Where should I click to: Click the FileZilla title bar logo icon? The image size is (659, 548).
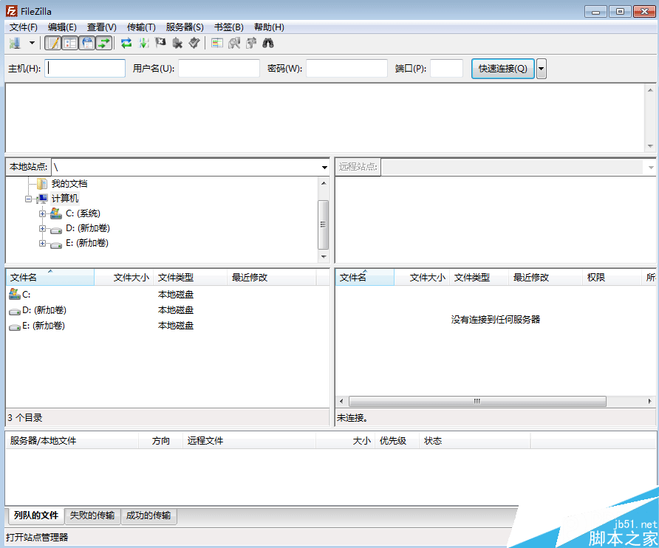11,11
